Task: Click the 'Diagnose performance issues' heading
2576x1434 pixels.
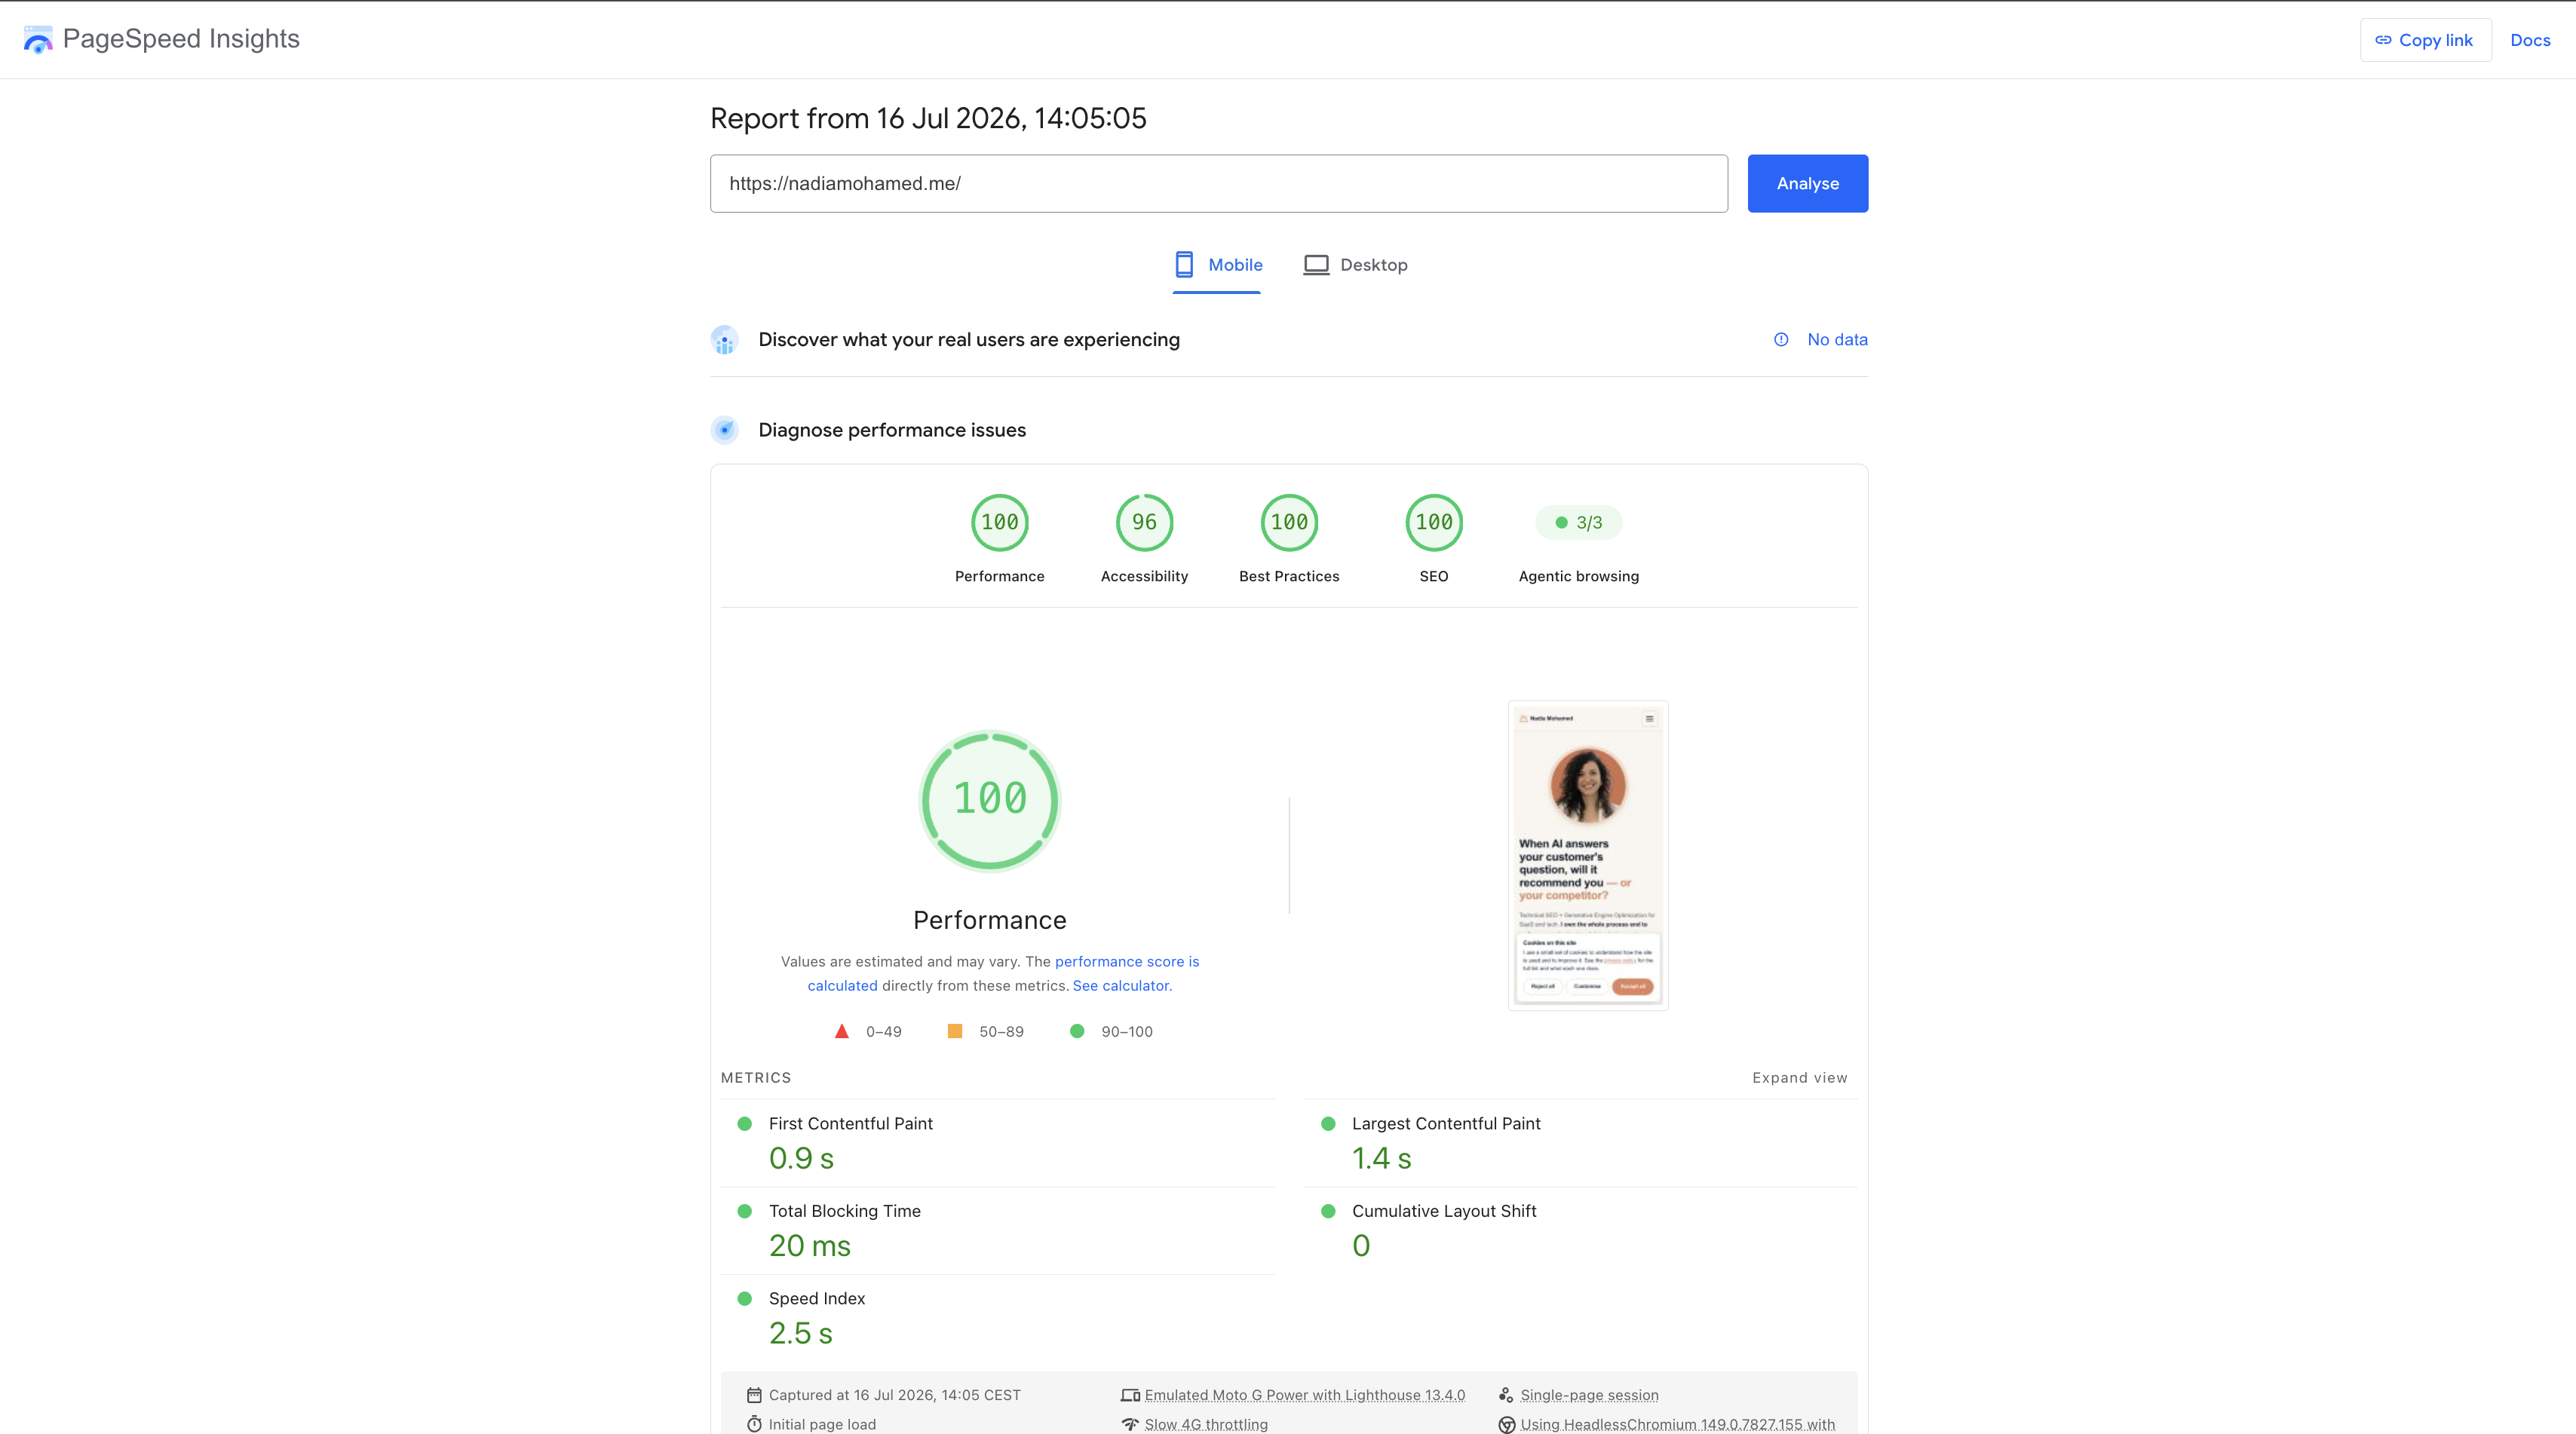Action: coord(892,430)
